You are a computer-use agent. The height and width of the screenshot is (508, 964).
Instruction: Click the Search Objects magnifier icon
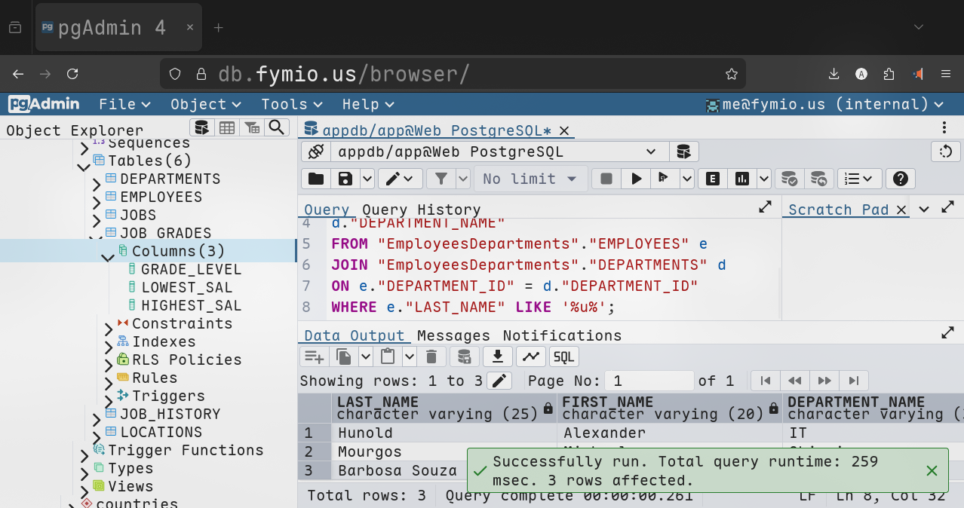coord(277,127)
